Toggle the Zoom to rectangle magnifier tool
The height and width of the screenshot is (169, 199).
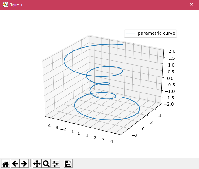click(x=46, y=163)
